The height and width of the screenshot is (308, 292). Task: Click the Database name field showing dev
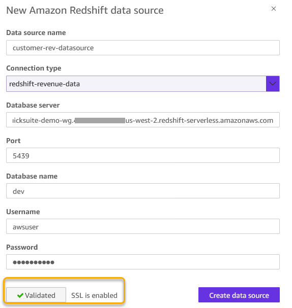tap(143, 191)
